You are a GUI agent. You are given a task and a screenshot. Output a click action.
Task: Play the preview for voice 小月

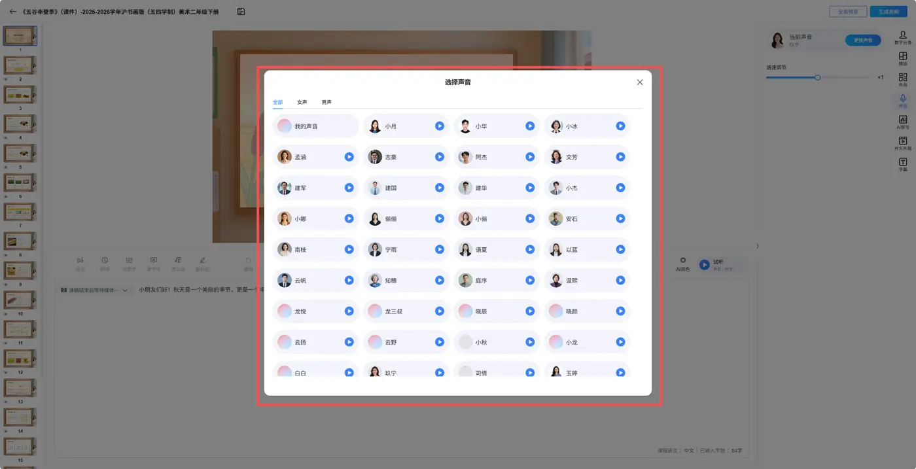tap(440, 126)
